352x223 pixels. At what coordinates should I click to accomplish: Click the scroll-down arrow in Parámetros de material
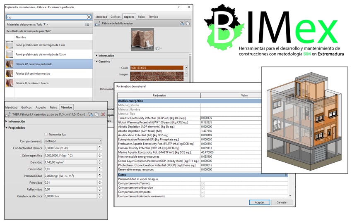(290, 195)
